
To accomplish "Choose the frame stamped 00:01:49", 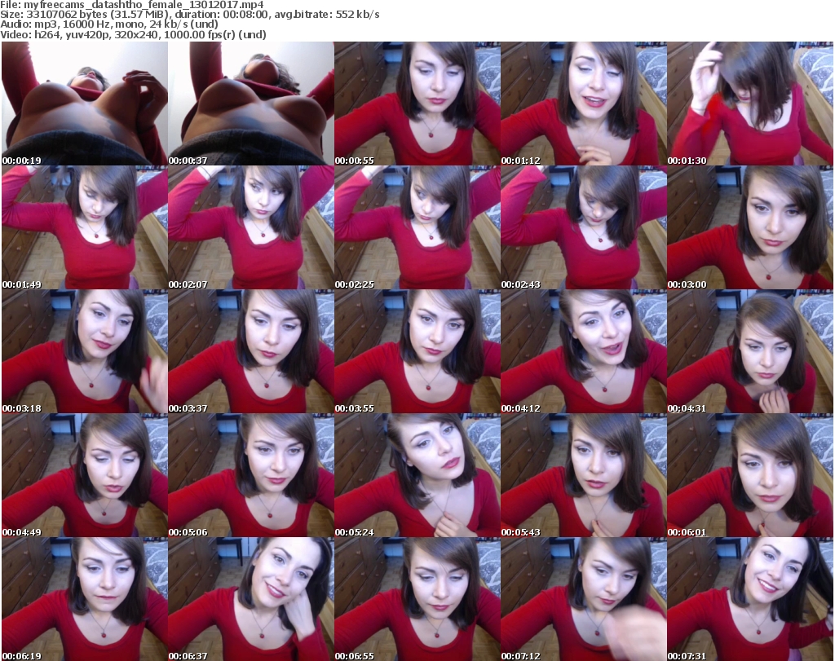I will [85, 227].
